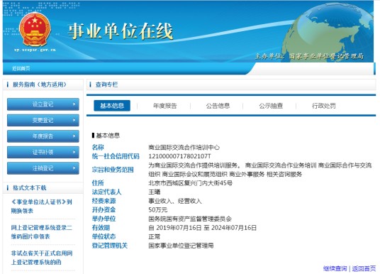This screenshot has width=380, height=274.
Task: Switch to the 年度报告 tab
Action: tap(164, 106)
